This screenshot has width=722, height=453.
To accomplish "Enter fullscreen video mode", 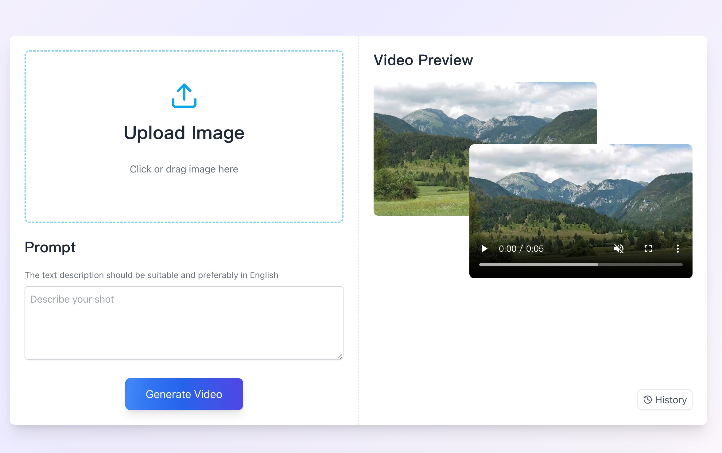I will (x=648, y=249).
